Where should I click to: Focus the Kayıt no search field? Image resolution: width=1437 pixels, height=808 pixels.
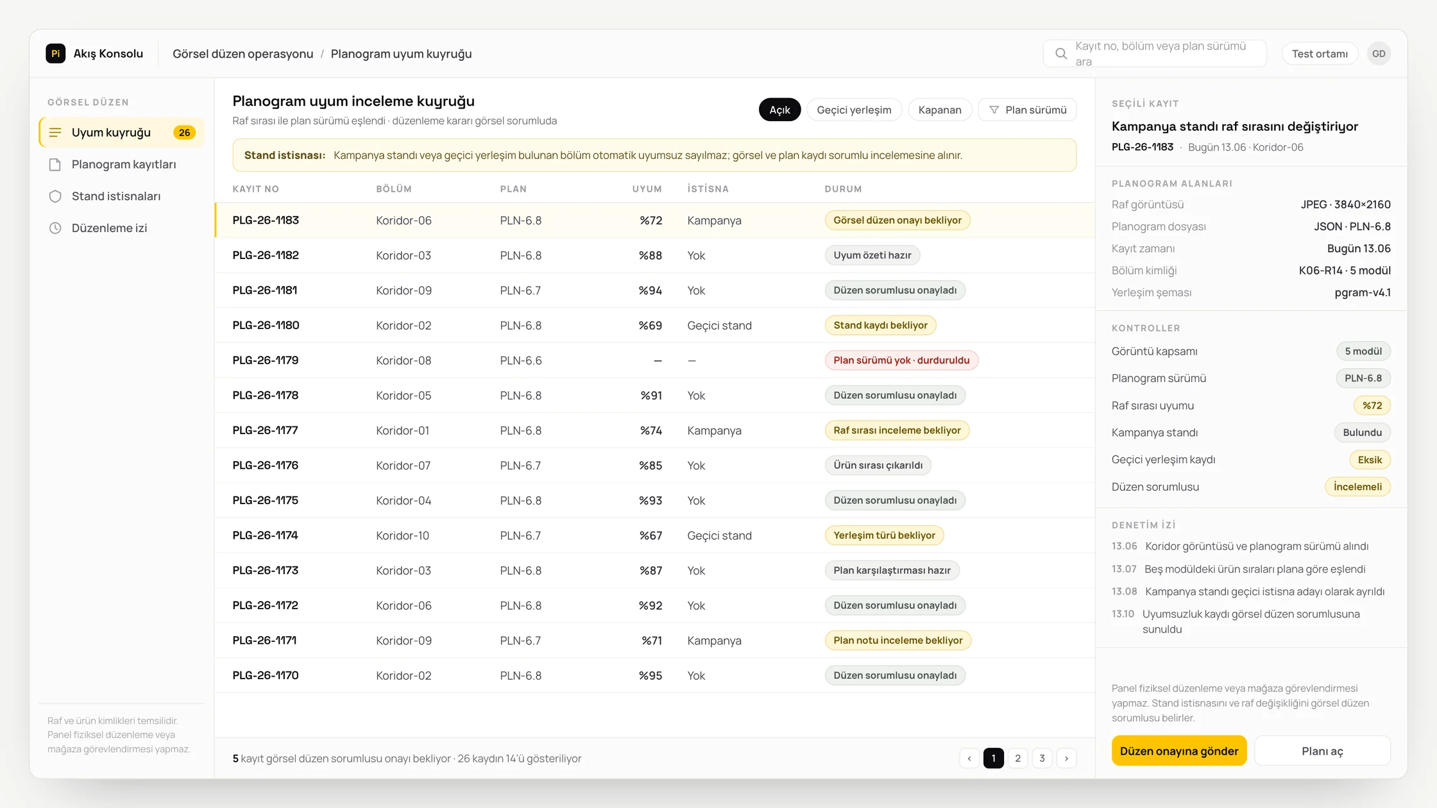tap(1155, 54)
